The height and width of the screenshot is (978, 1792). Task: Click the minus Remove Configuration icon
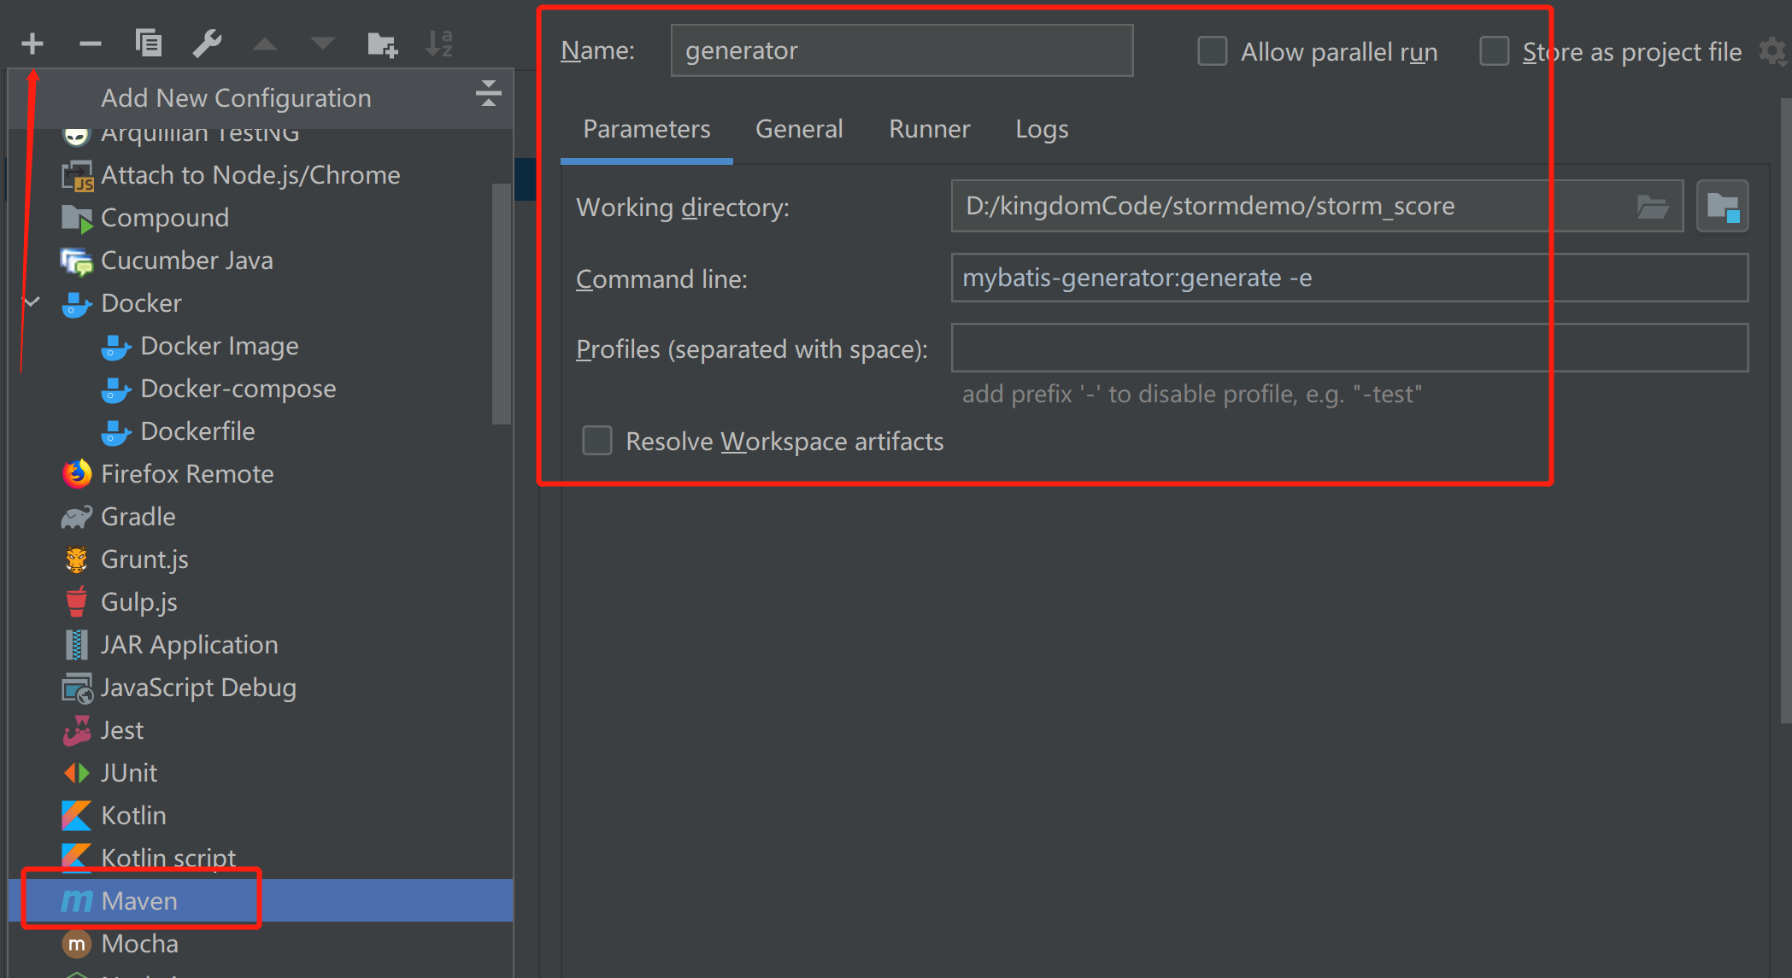[x=90, y=44]
